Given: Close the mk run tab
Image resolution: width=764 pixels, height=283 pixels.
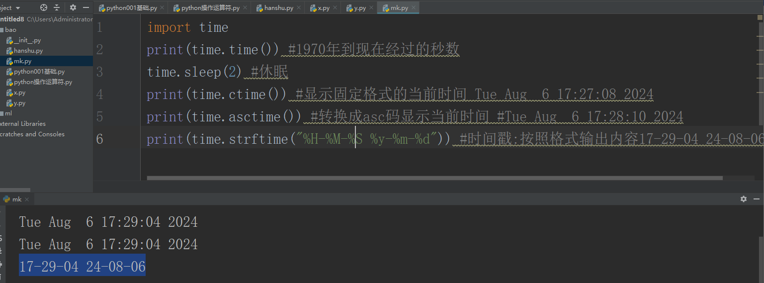Looking at the screenshot, I should pos(27,199).
